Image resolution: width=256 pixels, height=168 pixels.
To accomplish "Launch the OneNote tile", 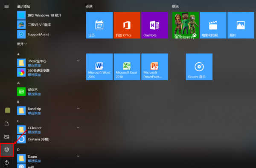I will (x=154, y=25).
